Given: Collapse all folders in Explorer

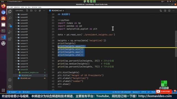Looking at the screenshot, I should point(40,10).
